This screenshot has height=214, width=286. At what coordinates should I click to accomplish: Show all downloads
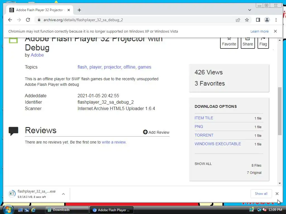tap(261, 194)
